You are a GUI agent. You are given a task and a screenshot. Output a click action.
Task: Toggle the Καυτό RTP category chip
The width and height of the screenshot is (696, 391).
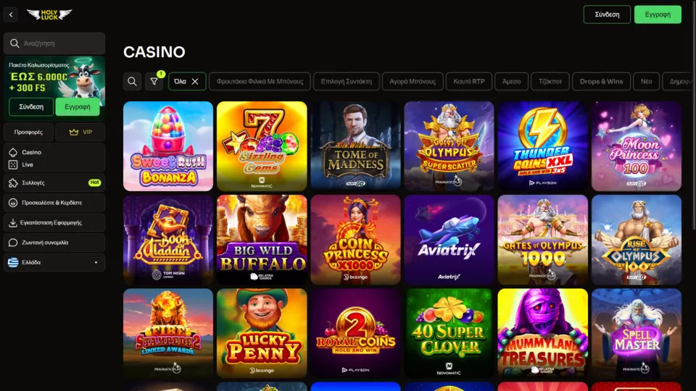tap(469, 82)
